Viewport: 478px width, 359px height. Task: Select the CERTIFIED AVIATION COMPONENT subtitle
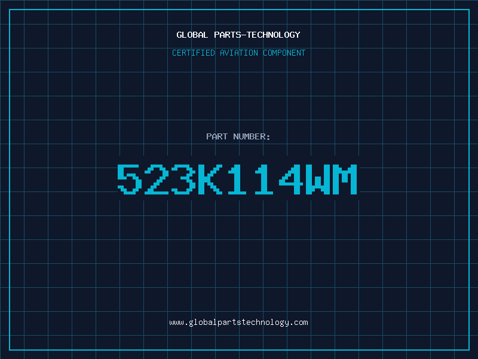click(x=238, y=53)
